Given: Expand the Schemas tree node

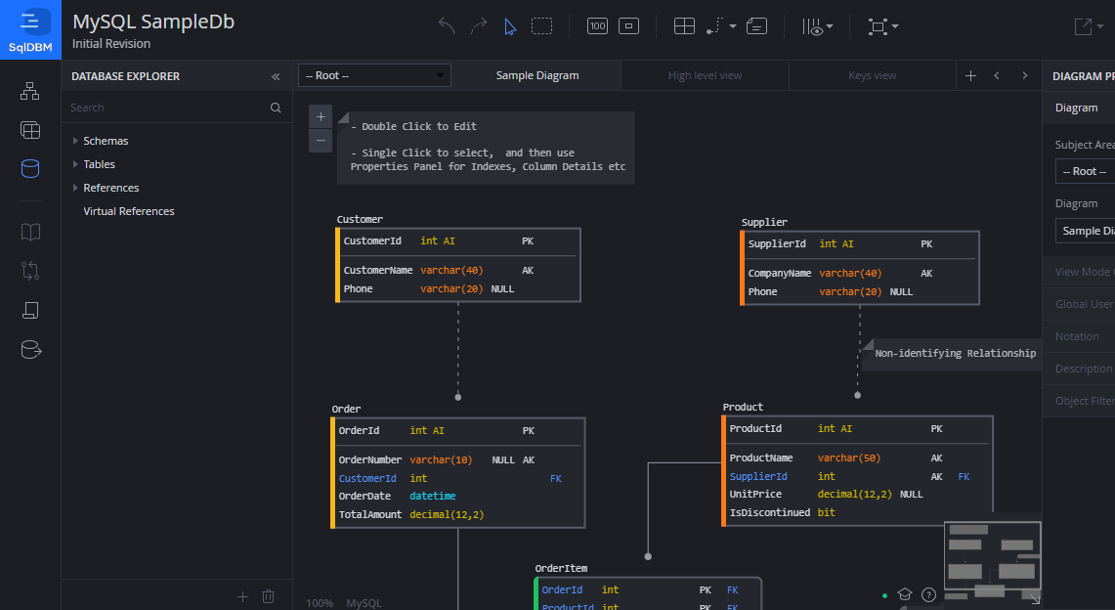Looking at the screenshot, I should coord(75,141).
